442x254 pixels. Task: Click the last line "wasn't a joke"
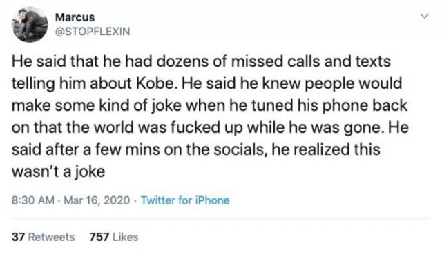click(58, 171)
